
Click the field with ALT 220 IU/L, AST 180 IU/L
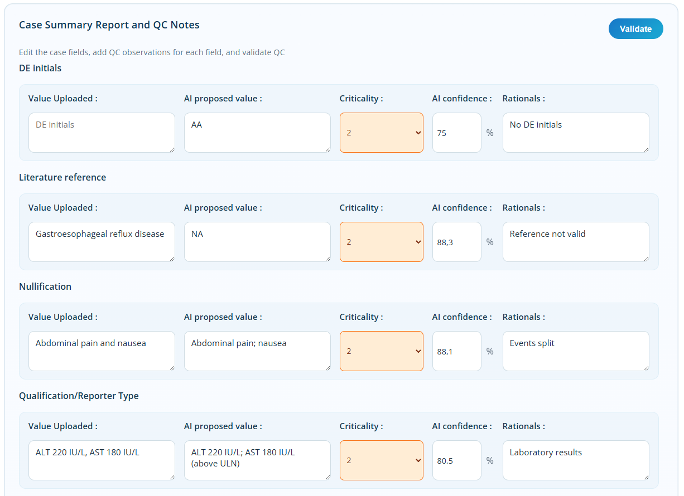click(102, 460)
